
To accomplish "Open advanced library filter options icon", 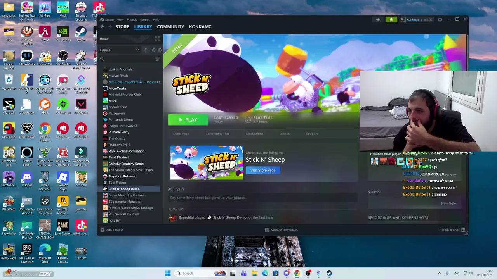I will pos(157,59).
